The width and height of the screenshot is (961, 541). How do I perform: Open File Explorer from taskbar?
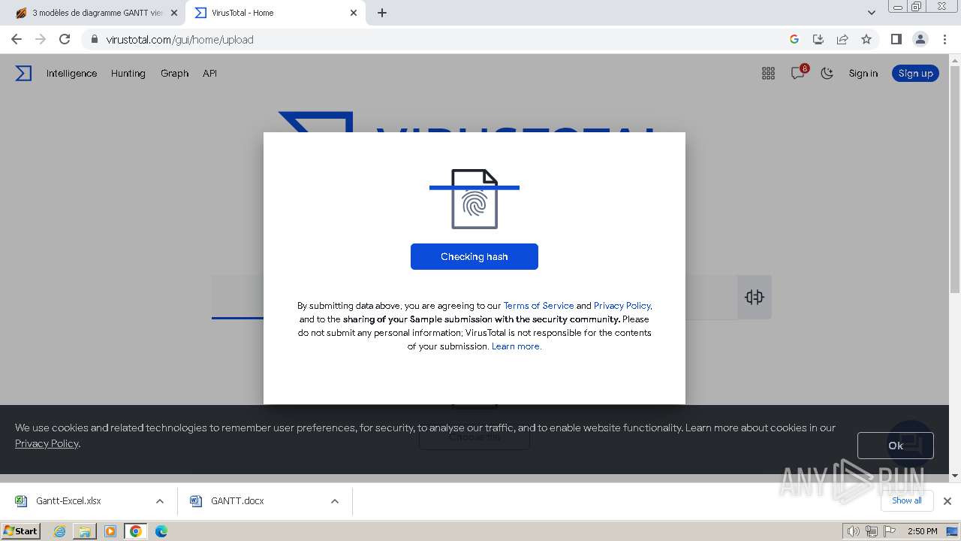[x=85, y=531]
